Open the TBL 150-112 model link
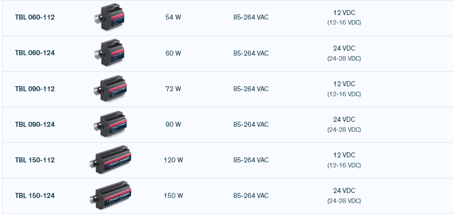 pos(35,160)
